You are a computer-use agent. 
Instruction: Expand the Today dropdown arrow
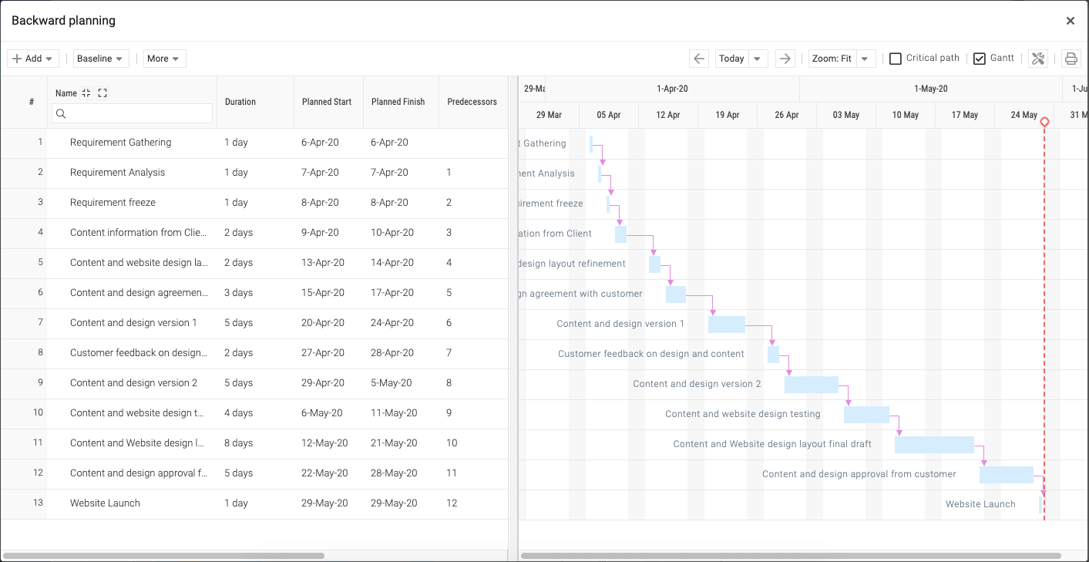pos(758,59)
